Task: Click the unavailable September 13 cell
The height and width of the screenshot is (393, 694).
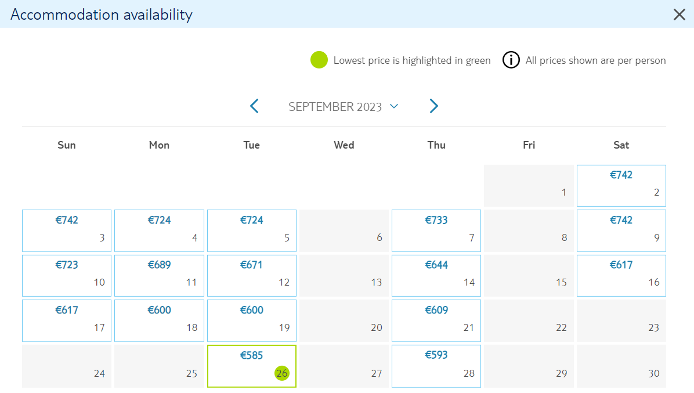Action: point(344,275)
